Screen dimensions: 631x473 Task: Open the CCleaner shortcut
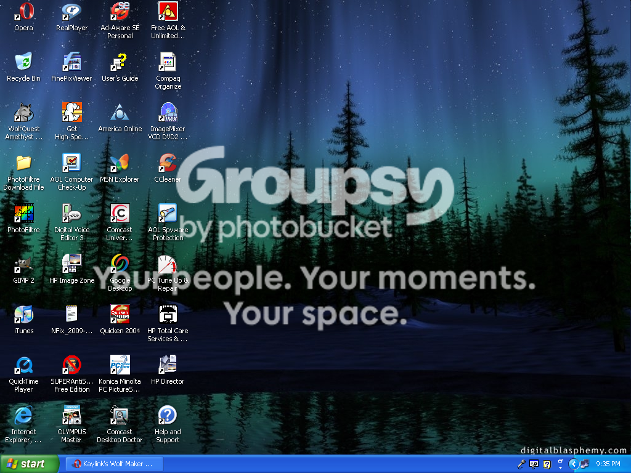pyautogui.click(x=168, y=163)
